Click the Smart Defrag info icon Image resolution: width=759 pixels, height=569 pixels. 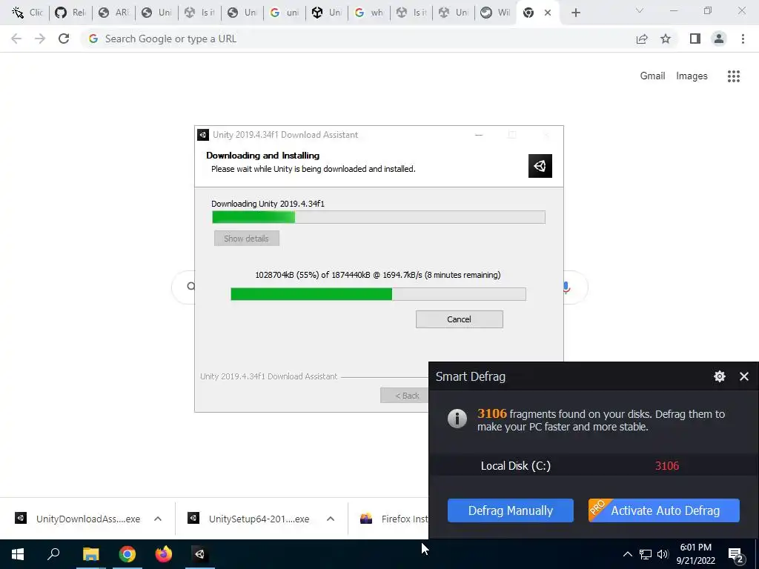457,419
